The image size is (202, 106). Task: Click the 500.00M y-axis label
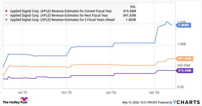pos(184,65)
